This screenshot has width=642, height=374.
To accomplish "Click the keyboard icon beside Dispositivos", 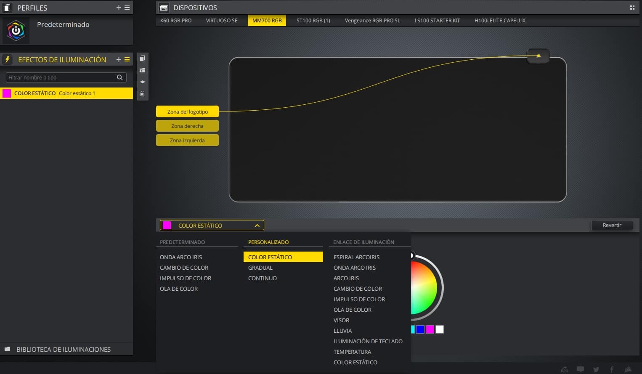I will click(x=164, y=8).
